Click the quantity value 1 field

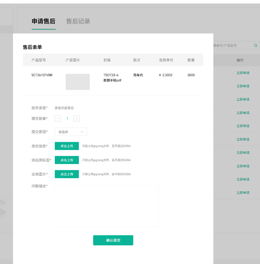[67, 119]
